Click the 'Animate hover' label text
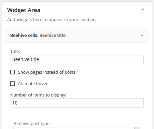The height and width of the screenshot is (129, 154). [x=33, y=83]
